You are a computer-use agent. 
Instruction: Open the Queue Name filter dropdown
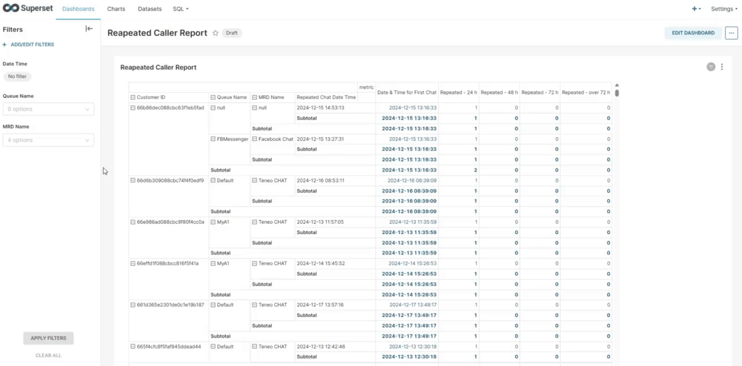click(48, 109)
